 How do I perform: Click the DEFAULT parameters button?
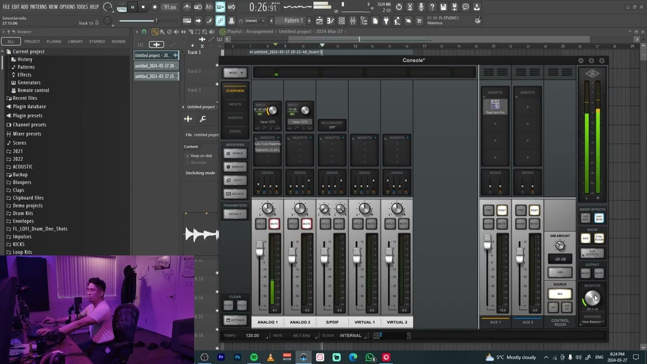(x=235, y=214)
